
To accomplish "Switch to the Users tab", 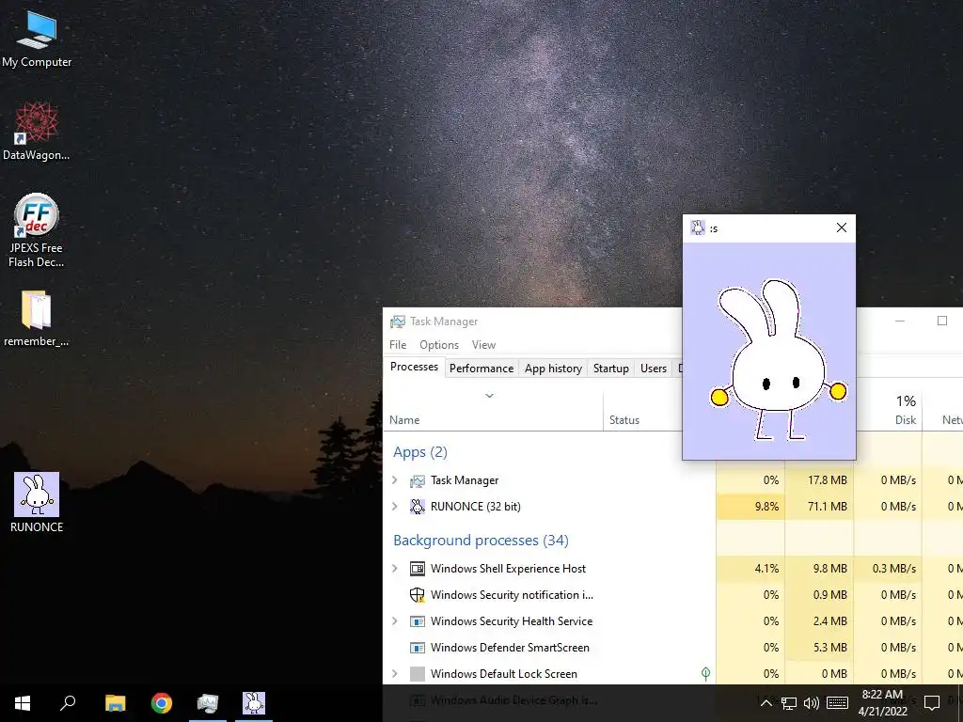I will coord(654,369).
